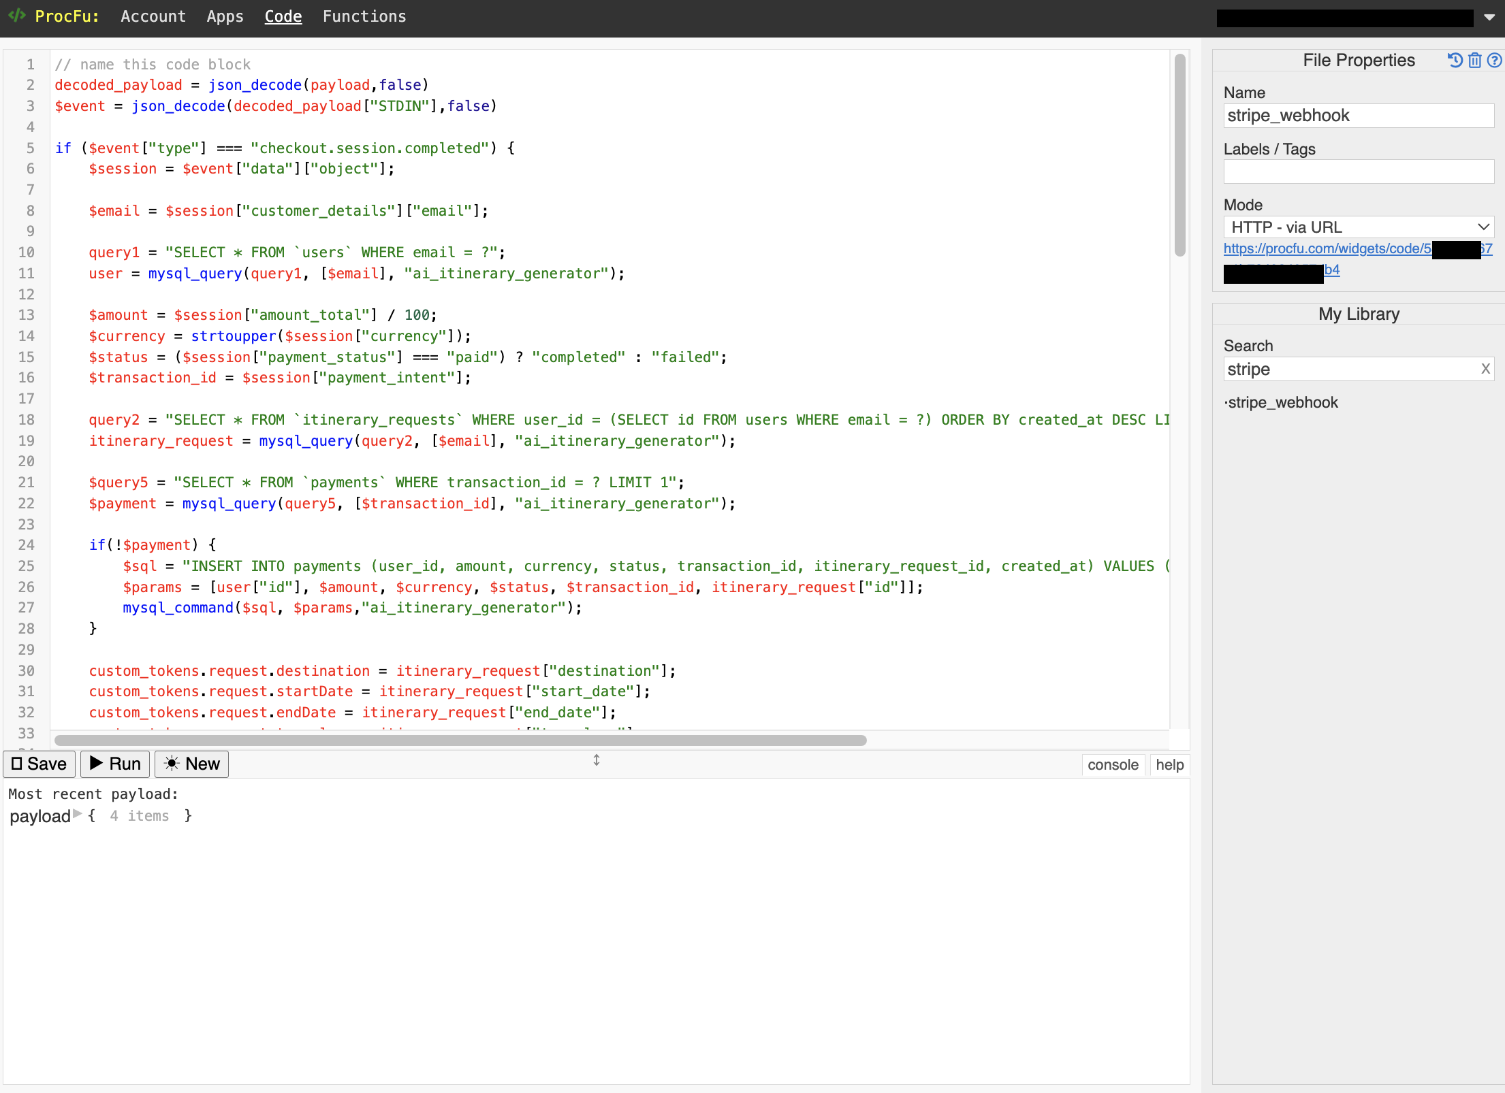Click the Labels / Tags input field
This screenshot has height=1093, width=1505.
[1359, 172]
